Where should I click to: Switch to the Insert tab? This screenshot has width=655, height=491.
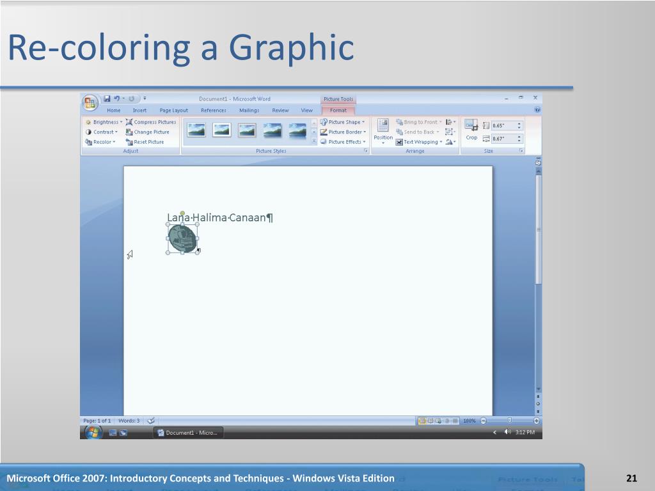[x=139, y=110]
